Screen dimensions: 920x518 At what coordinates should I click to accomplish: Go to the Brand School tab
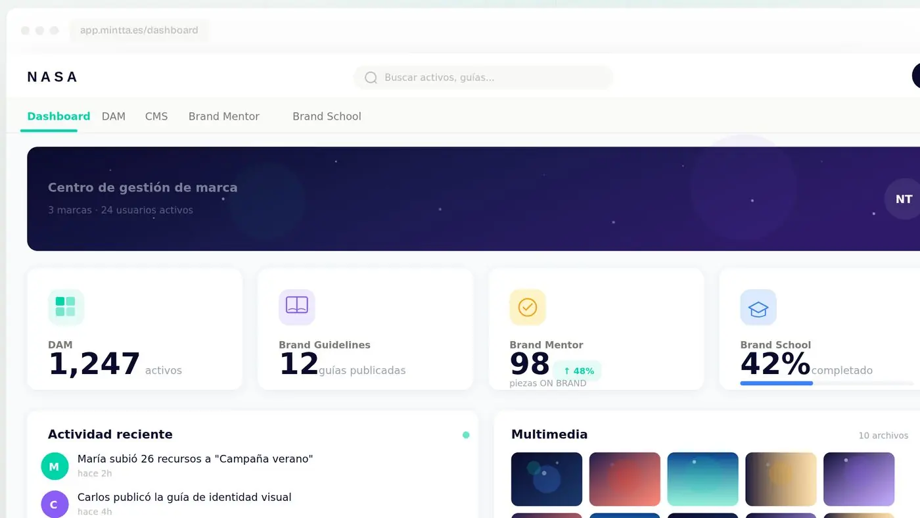point(327,116)
